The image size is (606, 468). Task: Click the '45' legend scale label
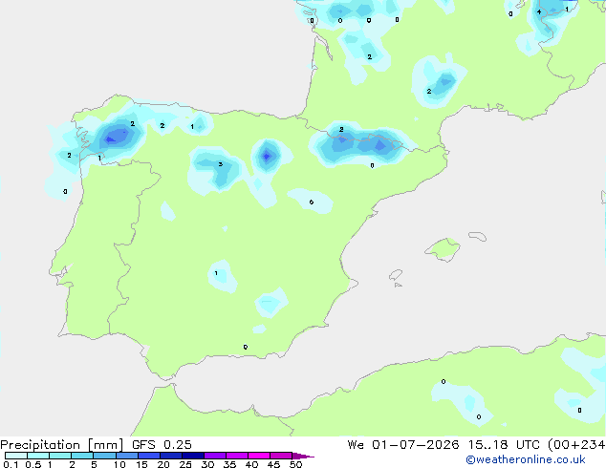pos(273,464)
